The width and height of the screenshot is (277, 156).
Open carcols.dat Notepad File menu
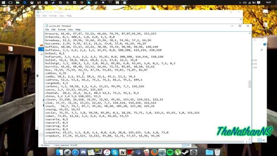point(47,29)
